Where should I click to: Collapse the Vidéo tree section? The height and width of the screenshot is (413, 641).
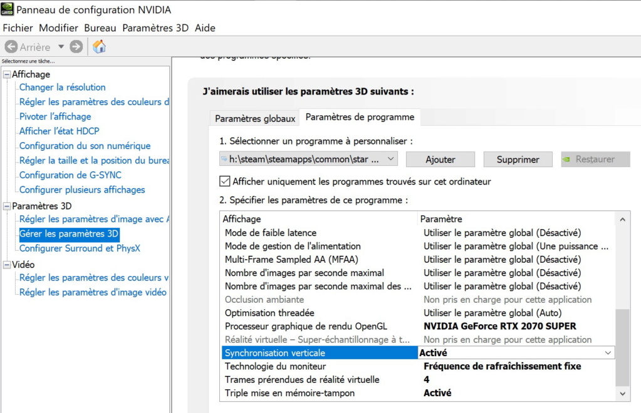pos(7,265)
